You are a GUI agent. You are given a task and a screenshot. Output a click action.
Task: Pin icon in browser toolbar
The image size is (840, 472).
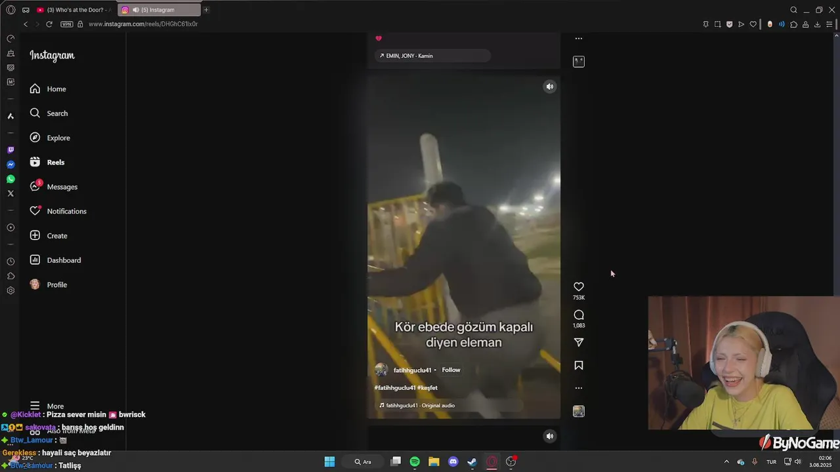click(x=706, y=24)
